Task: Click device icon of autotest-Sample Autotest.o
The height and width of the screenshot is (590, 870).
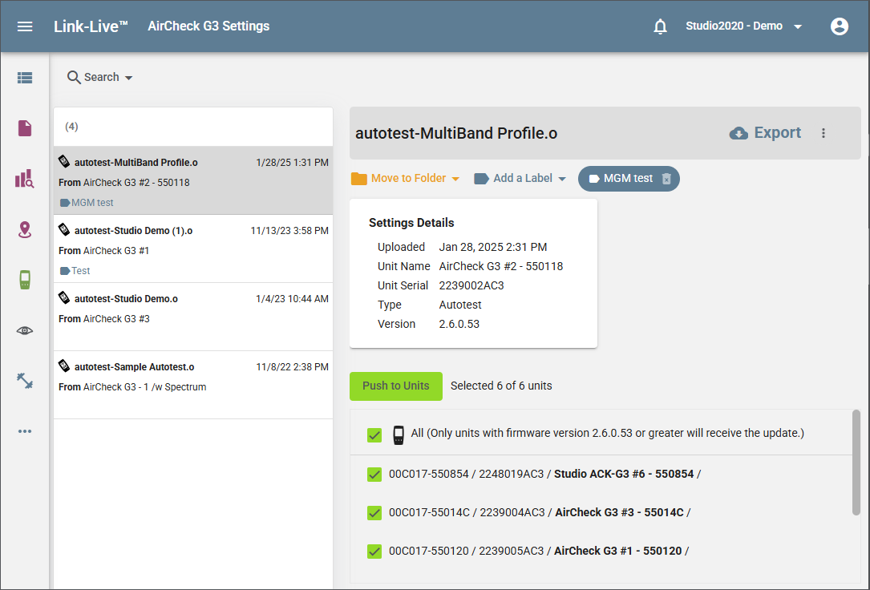Action: 64,366
